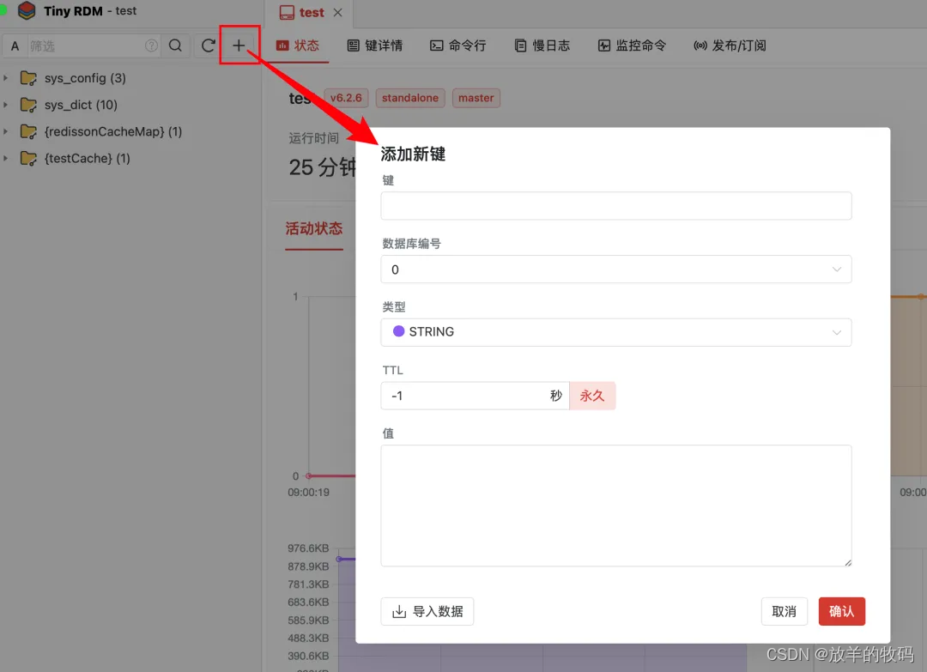Click the Tiny RDM app logo
Viewport: 927px width, 672px height.
pos(27,10)
